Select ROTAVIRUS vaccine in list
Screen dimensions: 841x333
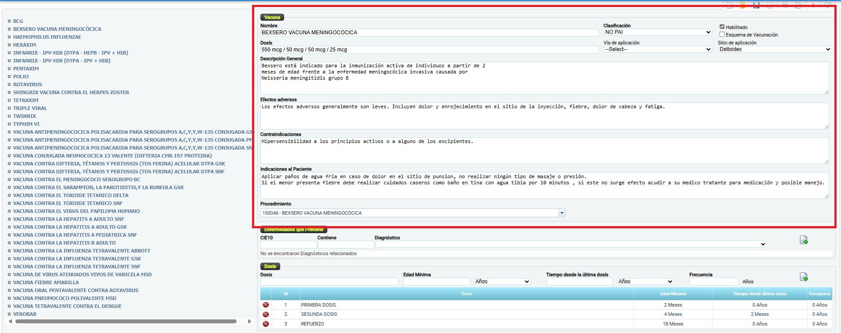[28, 84]
